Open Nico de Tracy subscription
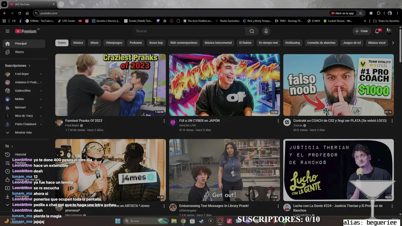This screenshot has width=402, height=226. (24, 116)
